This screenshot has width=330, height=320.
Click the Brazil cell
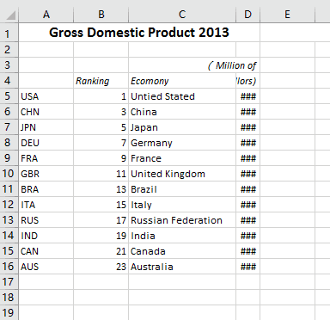pyautogui.click(x=182, y=189)
